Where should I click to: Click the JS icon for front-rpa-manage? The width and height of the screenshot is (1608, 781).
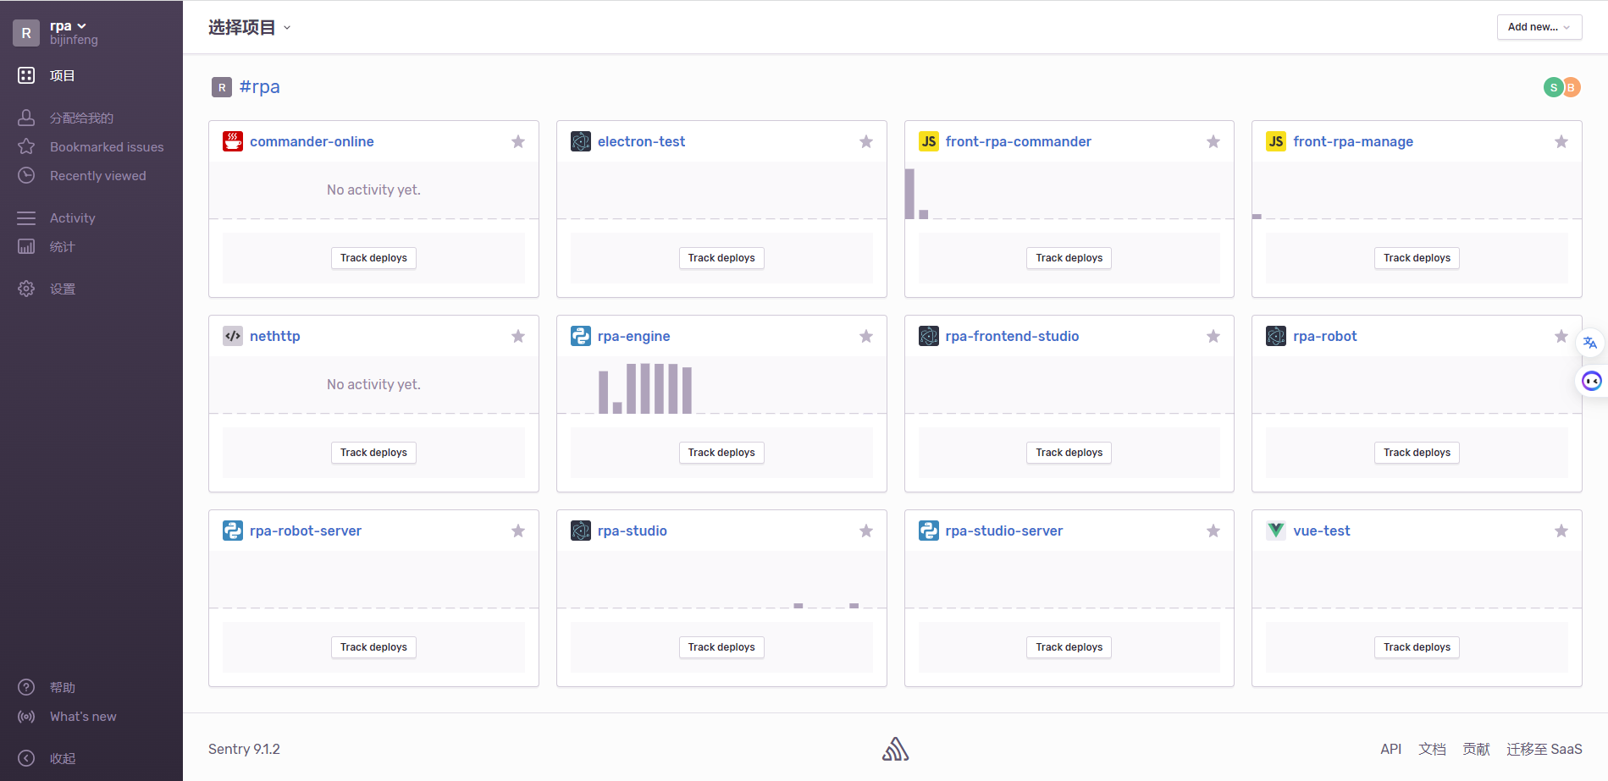coord(1276,141)
